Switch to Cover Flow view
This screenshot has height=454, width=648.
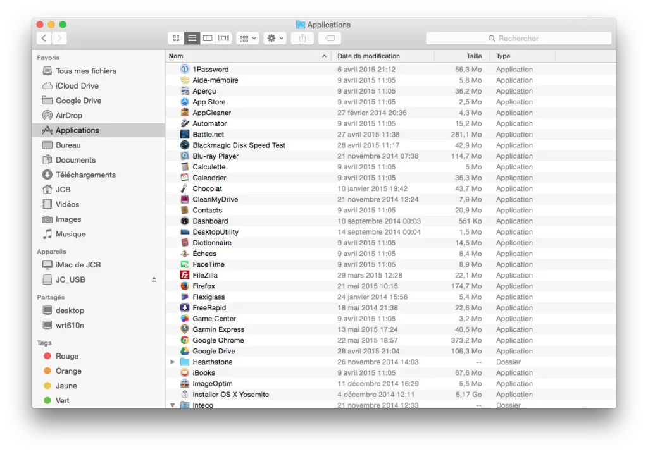click(x=223, y=39)
